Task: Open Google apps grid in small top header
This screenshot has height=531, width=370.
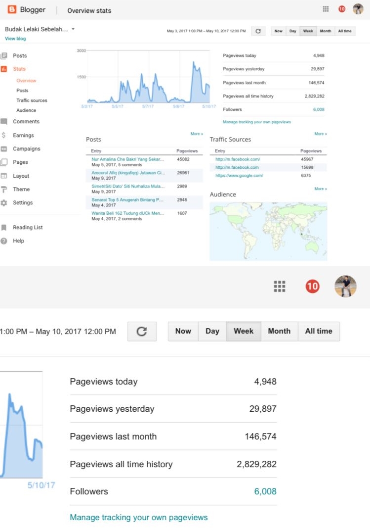Action: (326, 9)
